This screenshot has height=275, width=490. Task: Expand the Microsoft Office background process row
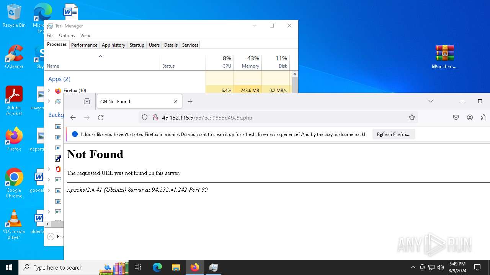pyautogui.click(x=49, y=169)
